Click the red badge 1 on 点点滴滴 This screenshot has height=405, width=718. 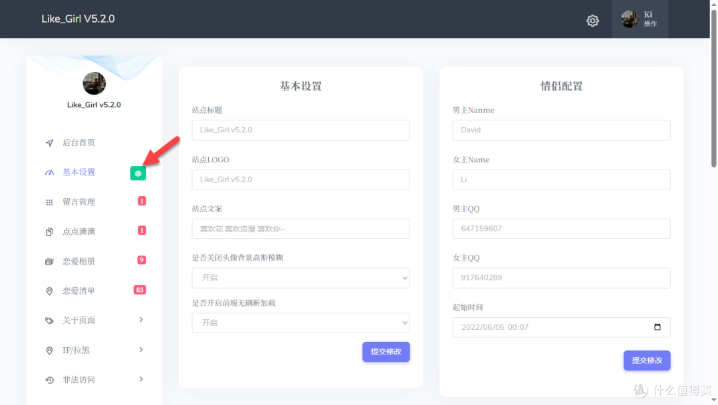click(142, 231)
